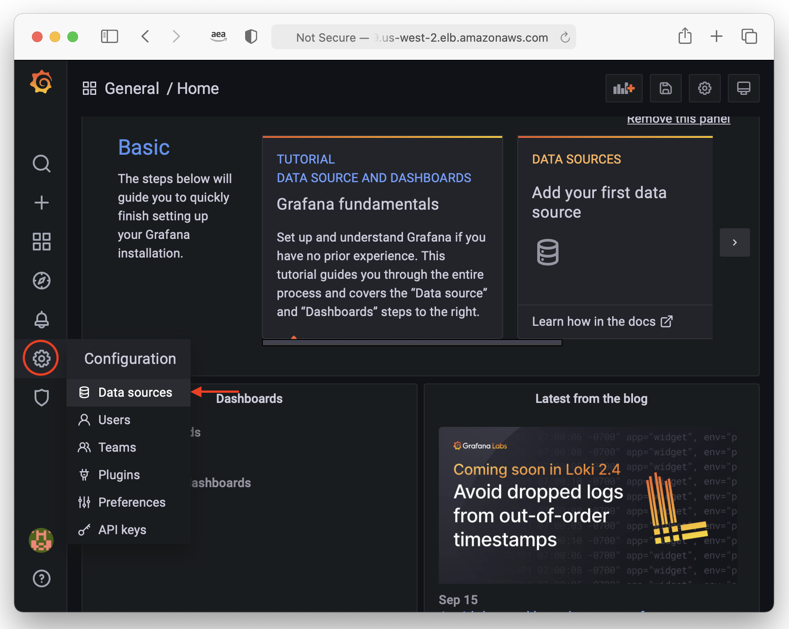The height and width of the screenshot is (629, 789).
Task: Open Dashboard settings gear in top toolbar
Action: coord(705,88)
